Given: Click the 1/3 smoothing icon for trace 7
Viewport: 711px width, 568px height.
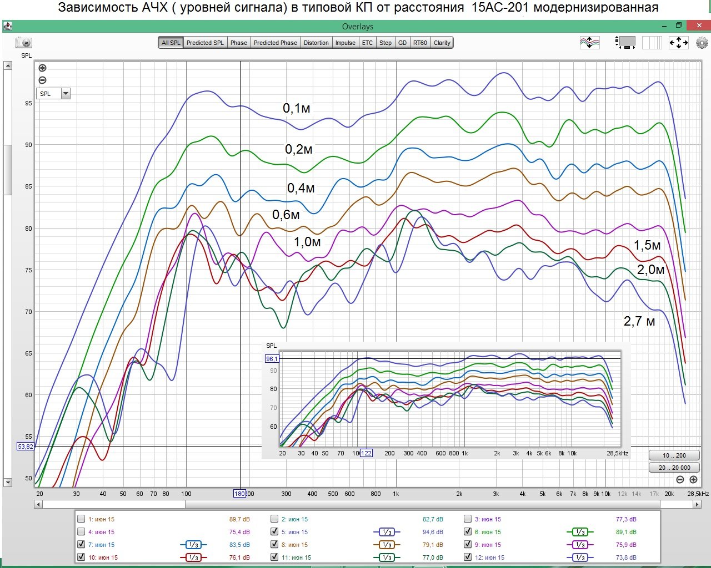Looking at the screenshot, I should (x=193, y=545).
